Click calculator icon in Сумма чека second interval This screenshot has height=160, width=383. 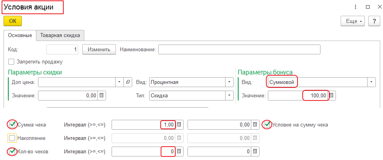[x=254, y=125]
